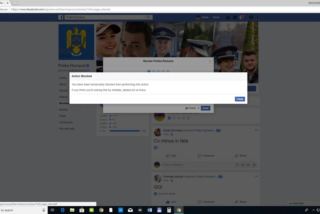Open Carla Dorobăț profile name
The height and width of the screenshot is (214, 320).
[172, 130]
